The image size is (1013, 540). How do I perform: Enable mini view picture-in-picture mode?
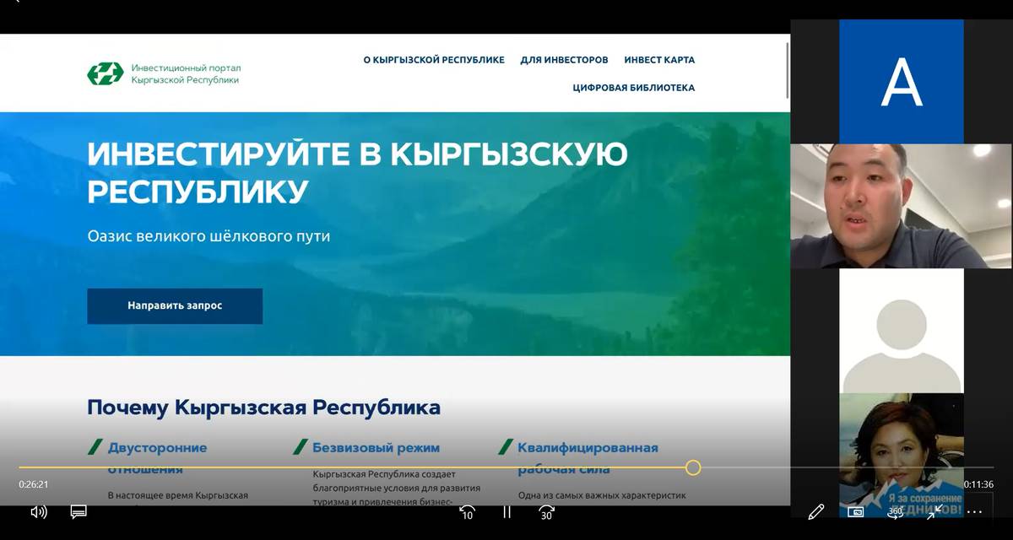pyautogui.click(x=855, y=512)
